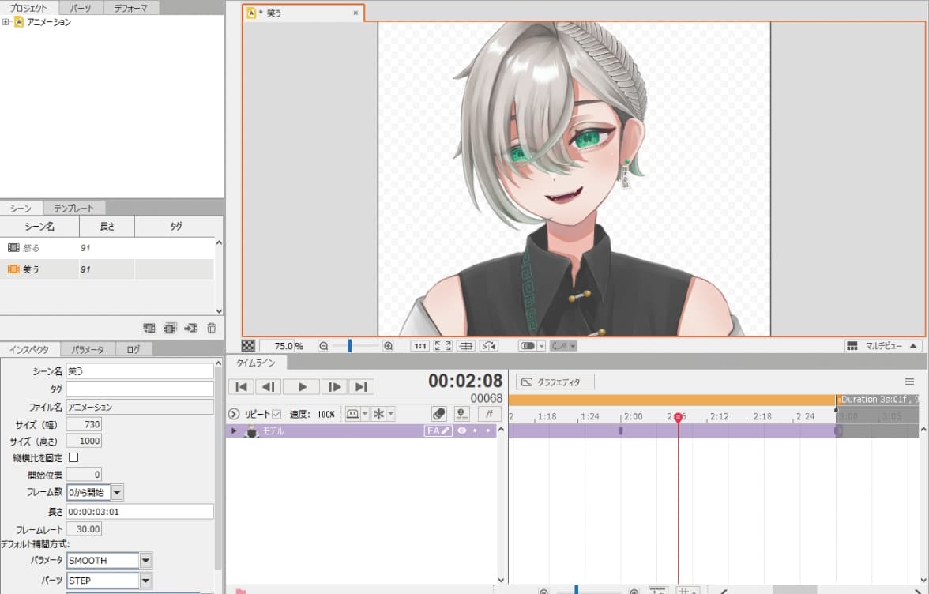929x594 pixels.
Task: Delete scene using the trash can icon
Action: pos(212,328)
